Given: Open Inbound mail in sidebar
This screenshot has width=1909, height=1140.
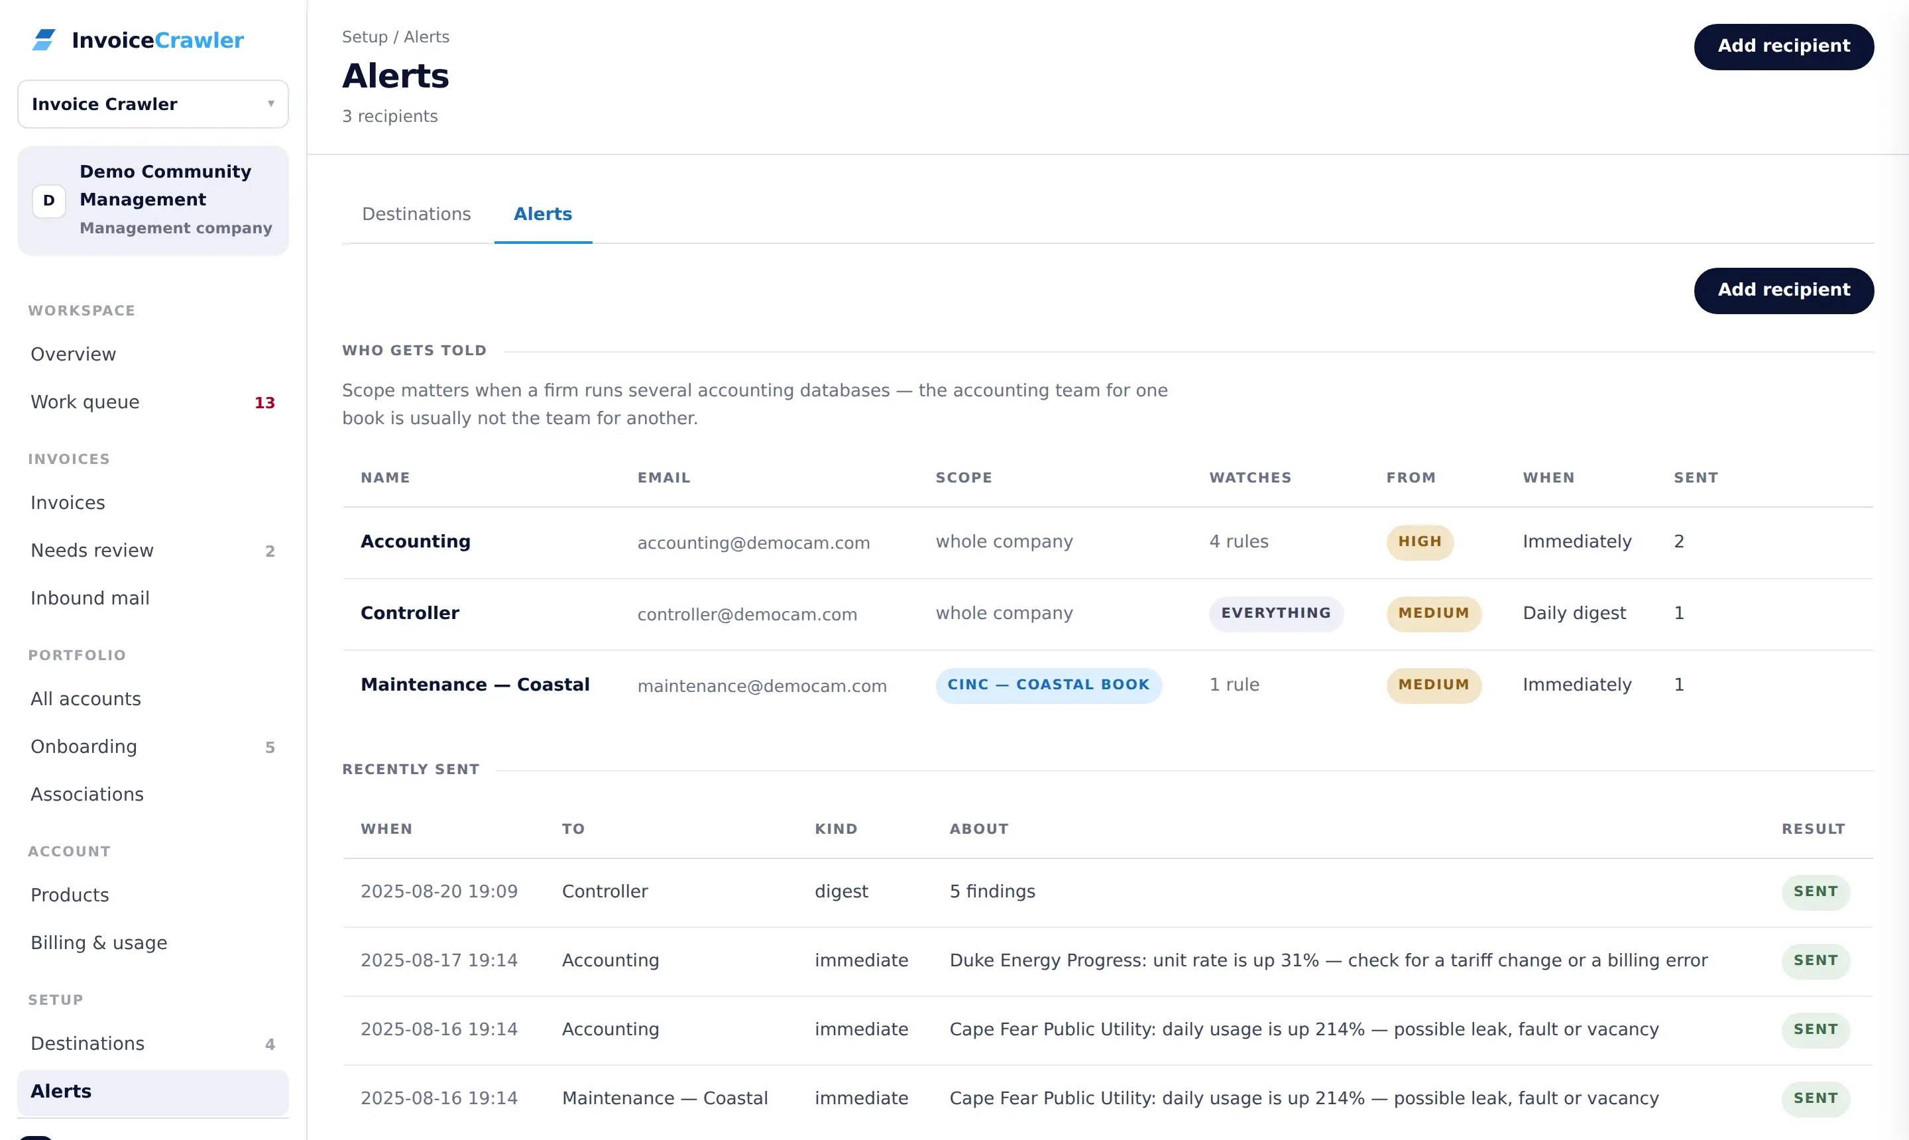Looking at the screenshot, I should click(x=153, y=598).
